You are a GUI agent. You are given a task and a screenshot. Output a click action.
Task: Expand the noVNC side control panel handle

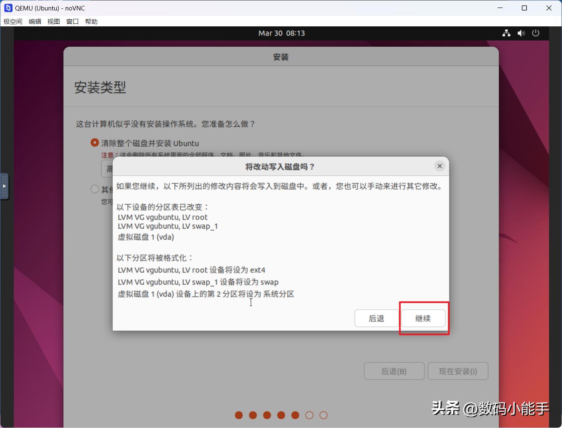4,186
